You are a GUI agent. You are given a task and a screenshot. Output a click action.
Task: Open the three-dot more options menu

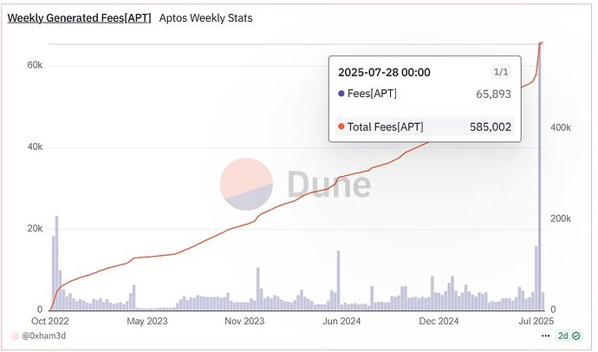[x=546, y=336]
